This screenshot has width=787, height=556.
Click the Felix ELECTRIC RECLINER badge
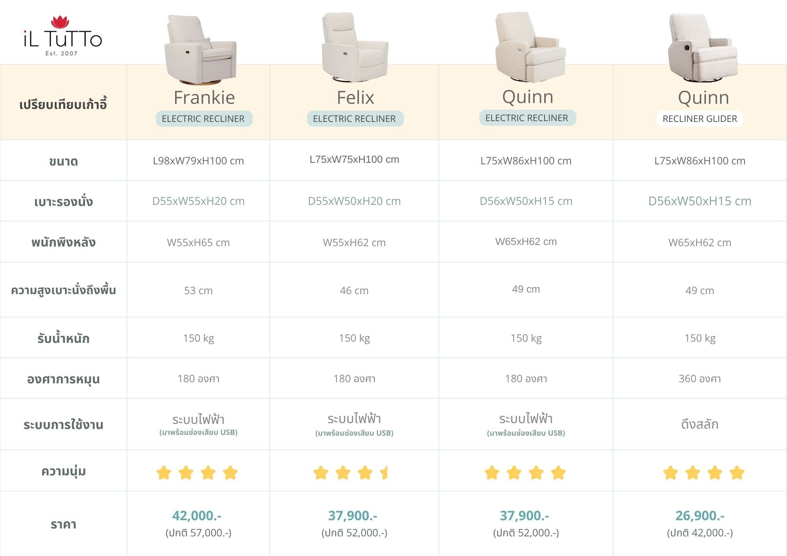[355, 119]
